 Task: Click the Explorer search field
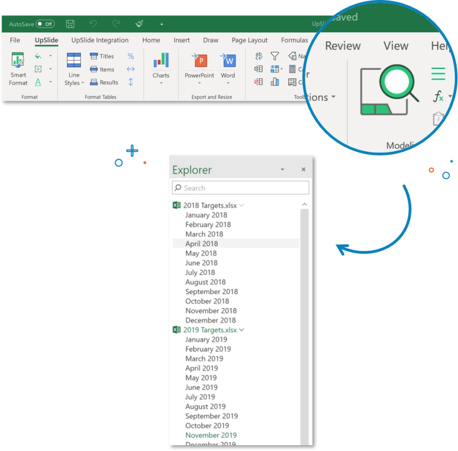(x=240, y=188)
